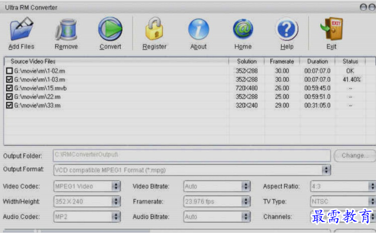Image resolution: width=376 pixels, height=233 pixels.
Task: Click the 25.00 framerate cell
Action: (x=282, y=97)
